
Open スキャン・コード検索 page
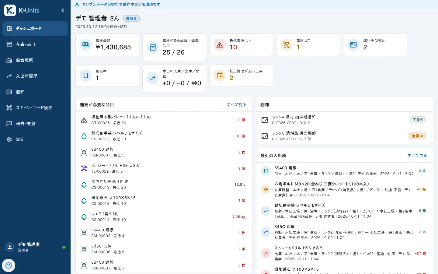pyautogui.click(x=35, y=108)
